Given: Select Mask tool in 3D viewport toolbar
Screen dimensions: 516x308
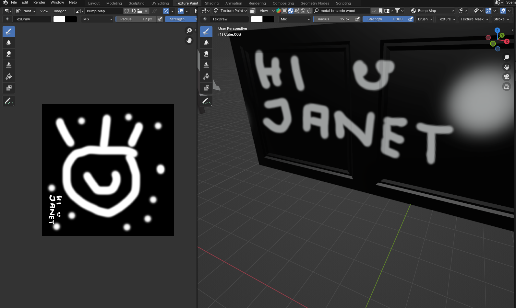Looking at the screenshot, I should coord(206,88).
